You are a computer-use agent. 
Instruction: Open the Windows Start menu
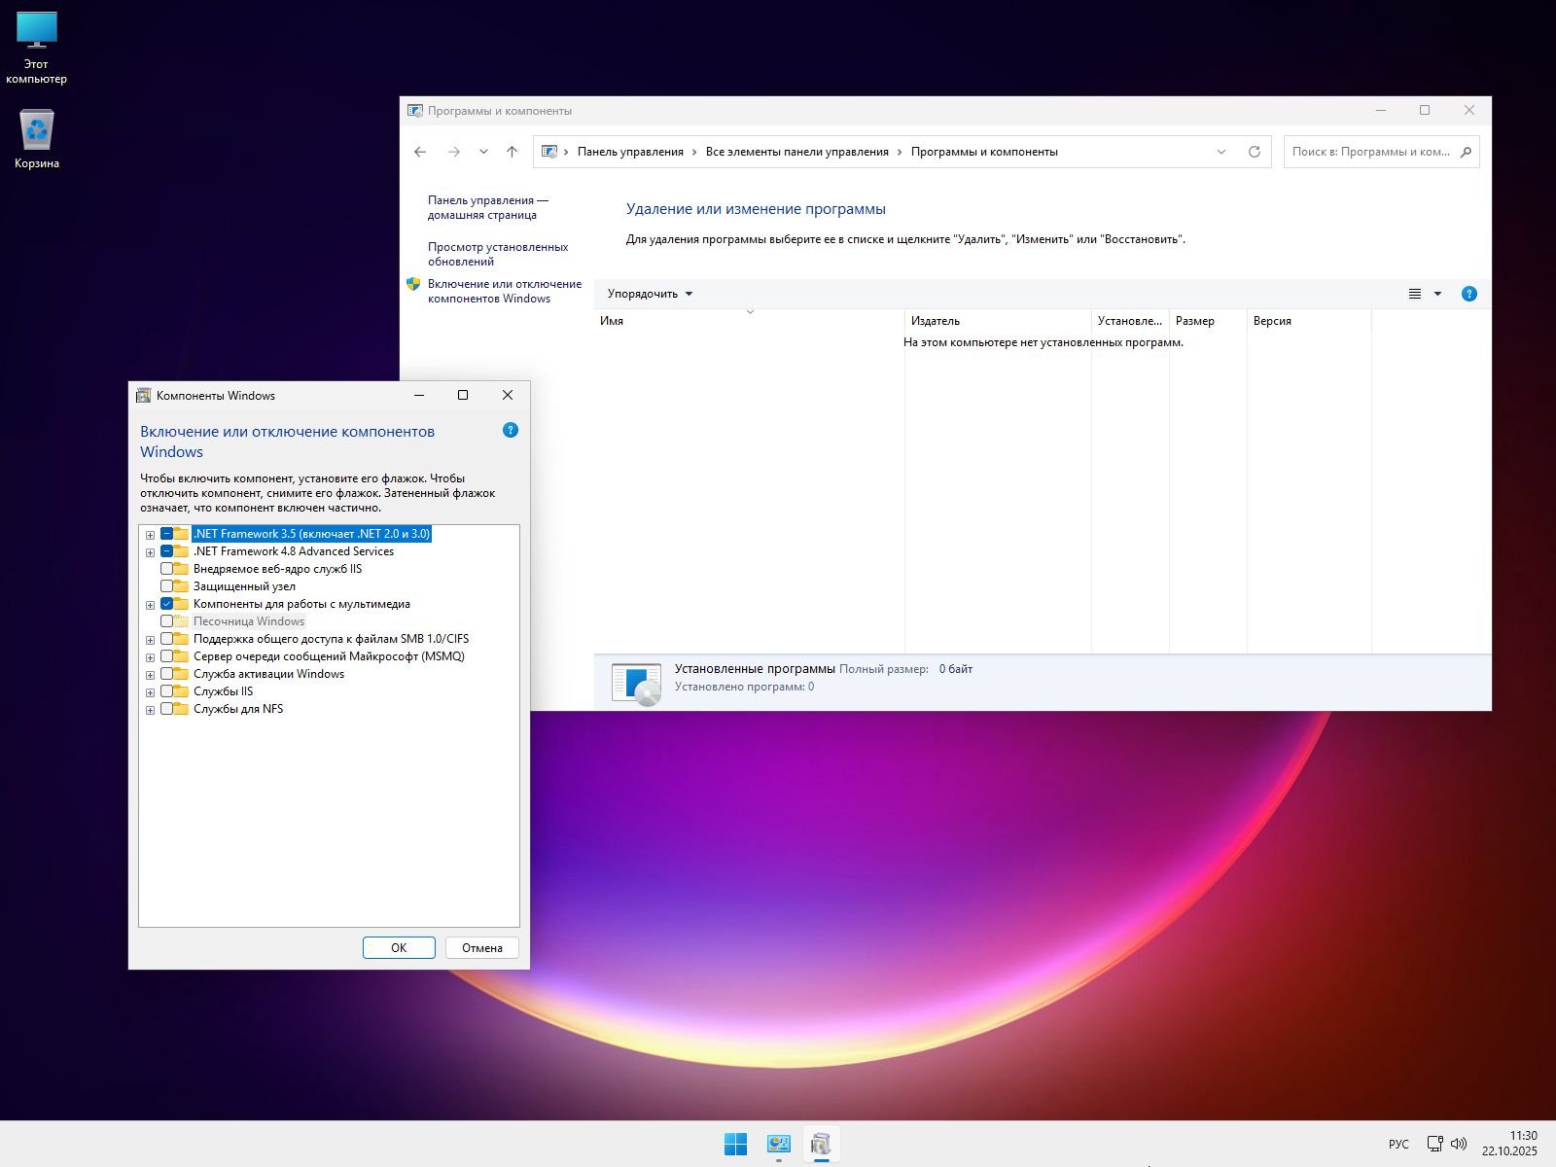click(x=735, y=1145)
